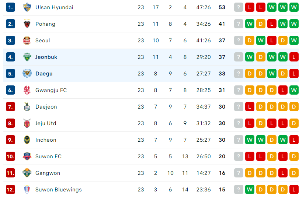Image resolution: width=299 pixels, height=201 pixels.
Task: Click the Pohang team logo
Action: 27,24
